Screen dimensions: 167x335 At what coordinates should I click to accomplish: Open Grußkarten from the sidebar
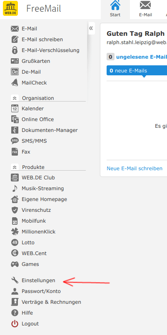tap(36, 61)
